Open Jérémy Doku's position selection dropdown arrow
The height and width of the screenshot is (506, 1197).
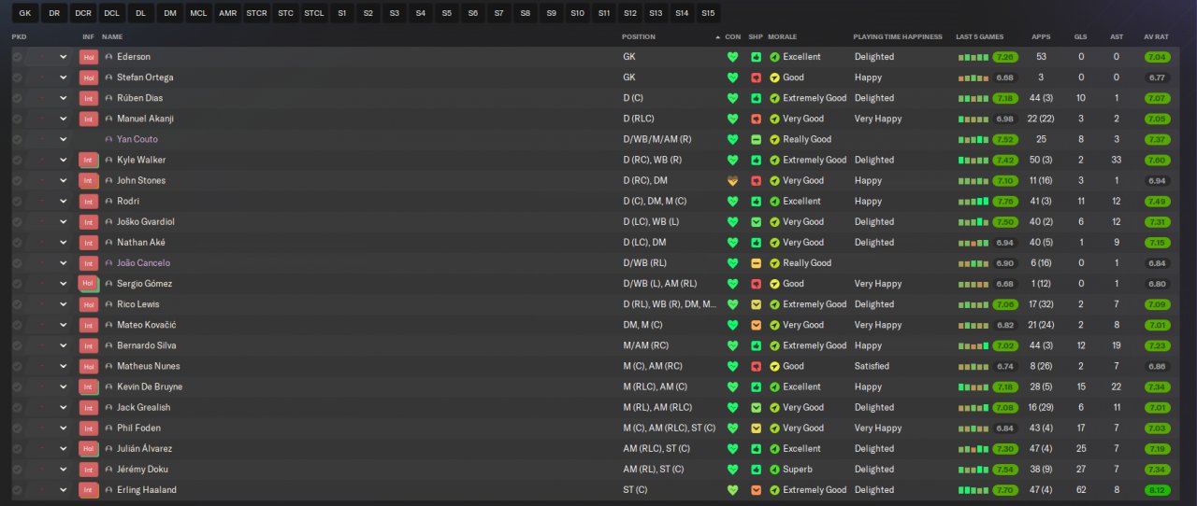click(x=64, y=470)
